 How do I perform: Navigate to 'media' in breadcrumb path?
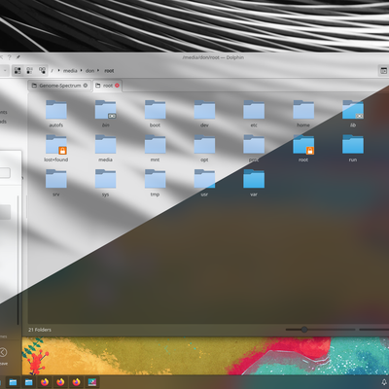(x=70, y=71)
